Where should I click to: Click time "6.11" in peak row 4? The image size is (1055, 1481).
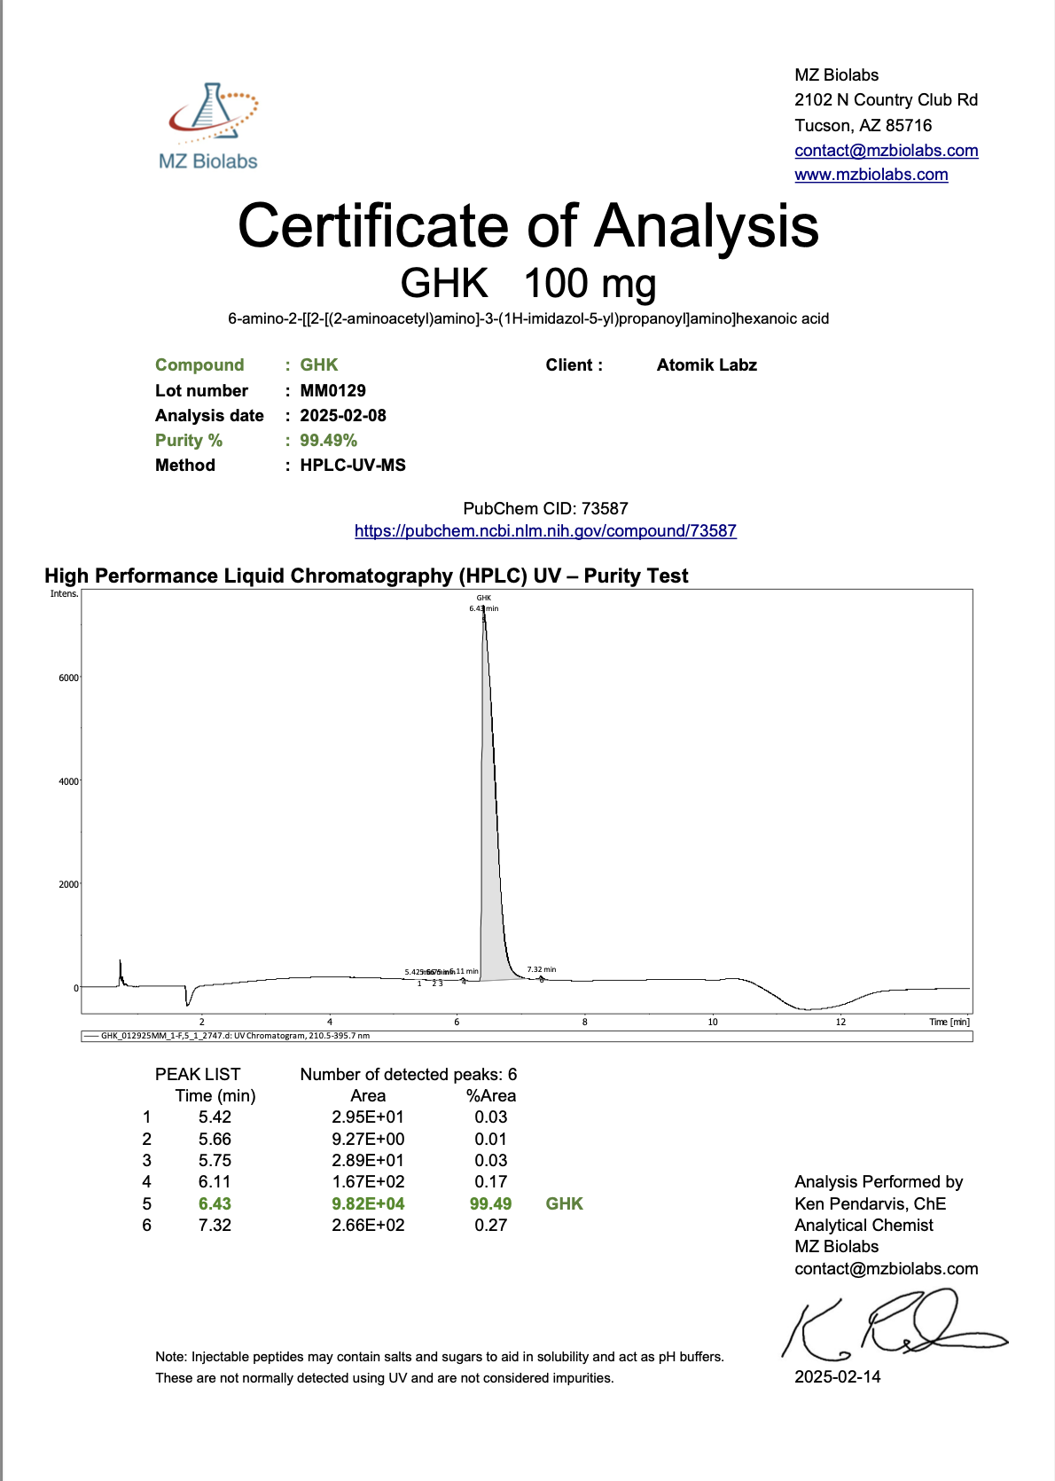215,1181
